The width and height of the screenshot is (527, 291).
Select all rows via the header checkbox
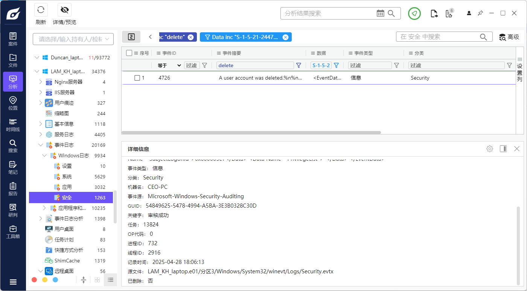[129, 53]
